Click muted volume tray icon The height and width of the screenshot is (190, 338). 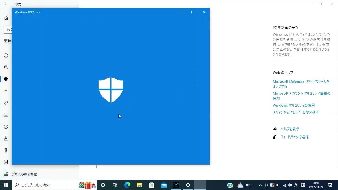290,185
